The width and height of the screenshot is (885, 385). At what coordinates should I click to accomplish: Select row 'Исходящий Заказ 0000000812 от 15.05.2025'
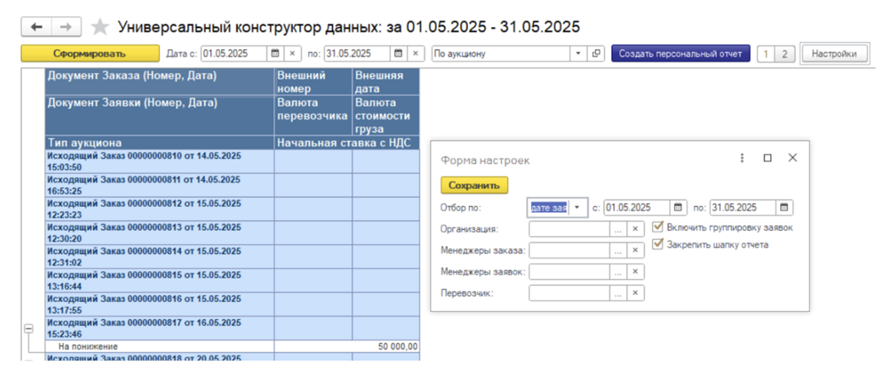click(x=160, y=209)
